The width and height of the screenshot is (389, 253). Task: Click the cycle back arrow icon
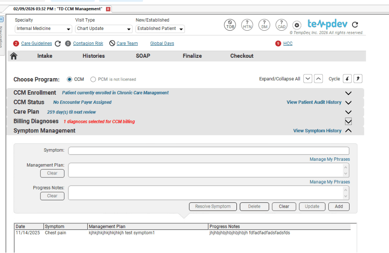coord(347,79)
